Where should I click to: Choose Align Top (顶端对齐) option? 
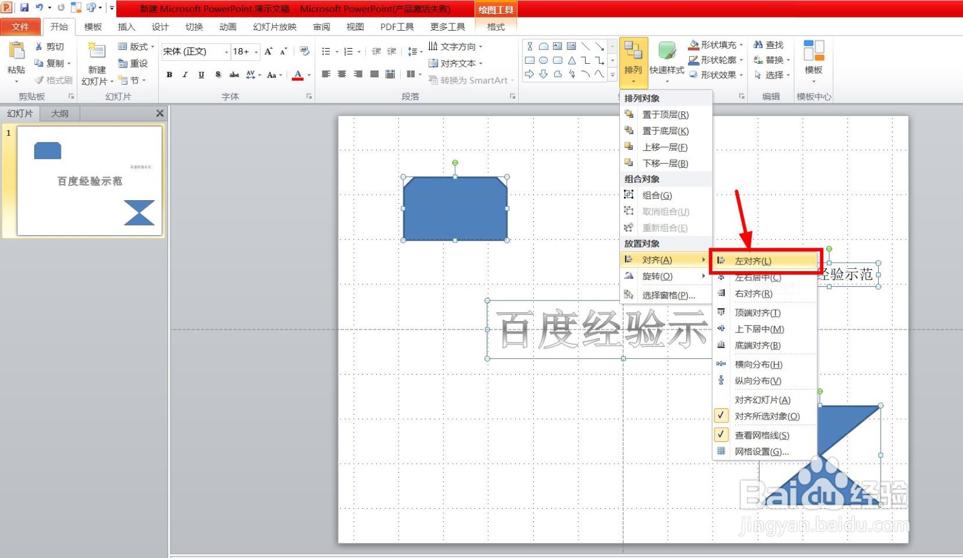764,313
